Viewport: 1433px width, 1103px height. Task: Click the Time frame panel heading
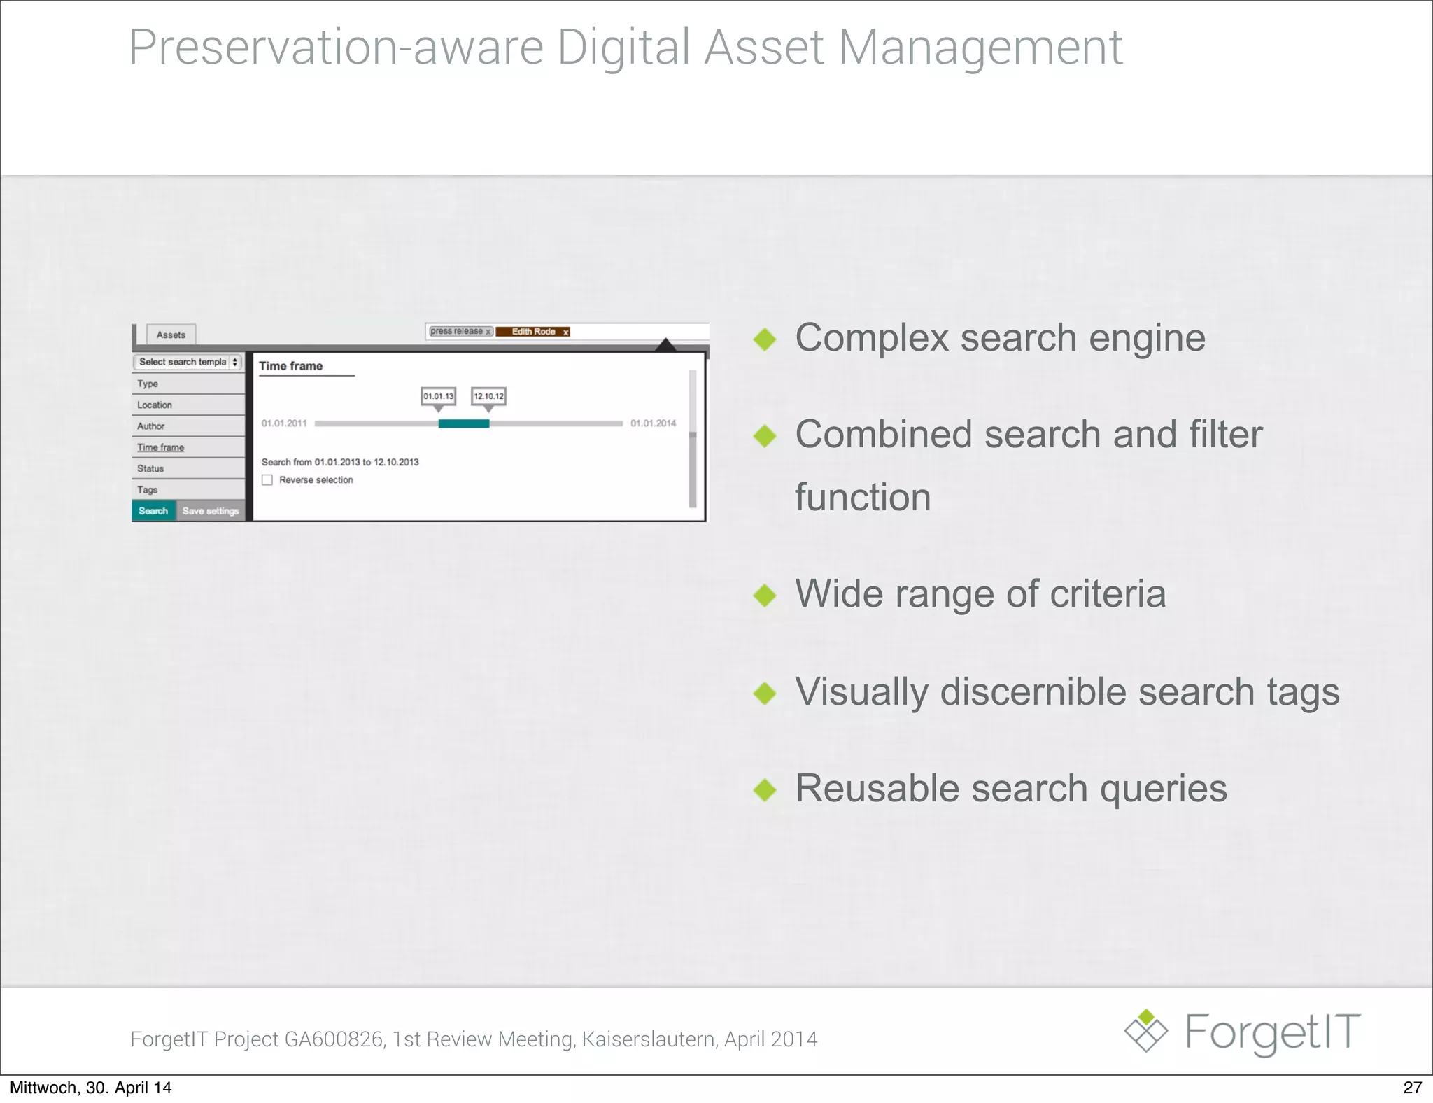[x=291, y=366]
